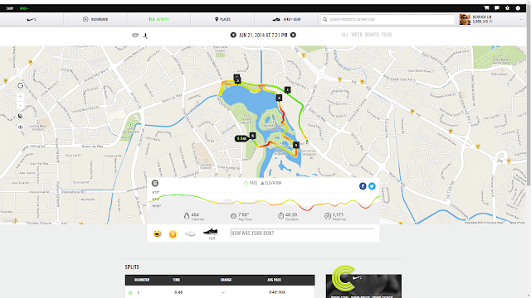Zoom in on the map
The image size is (531, 298).
(x=20, y=97)
